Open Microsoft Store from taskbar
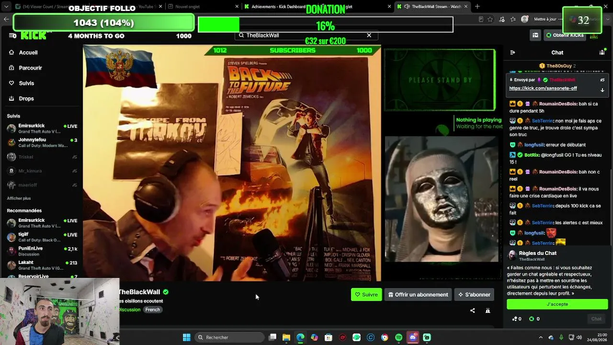 pos(329,337)
